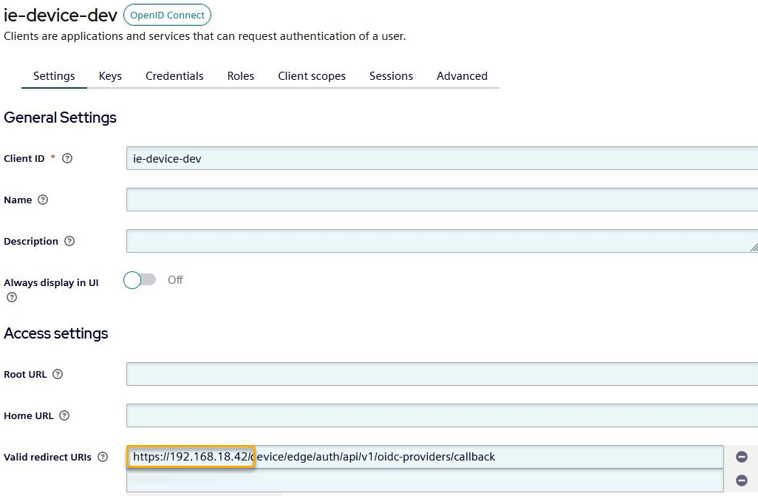Show help for Valid redirect URIs

pyautogui.click(x=103, y=457)
